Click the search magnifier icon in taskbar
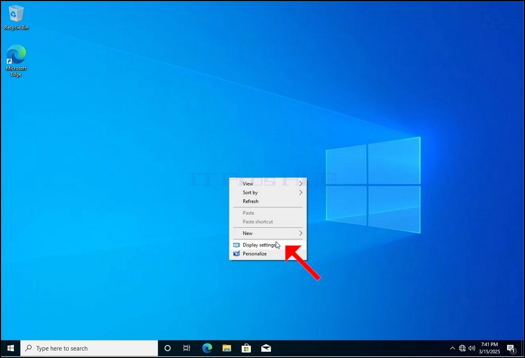Screen dimensions: 525x358 click(29, 348)
